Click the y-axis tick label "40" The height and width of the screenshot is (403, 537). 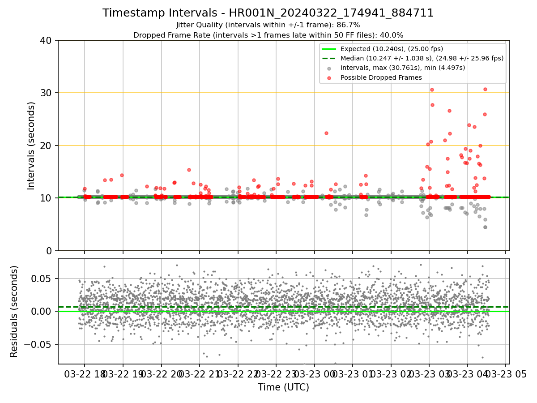pyautogui.click(x=47, y=40)
